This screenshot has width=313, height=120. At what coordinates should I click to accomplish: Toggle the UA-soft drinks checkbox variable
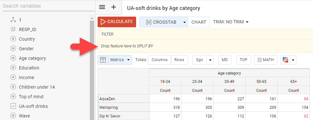click(x=13, y=106)
